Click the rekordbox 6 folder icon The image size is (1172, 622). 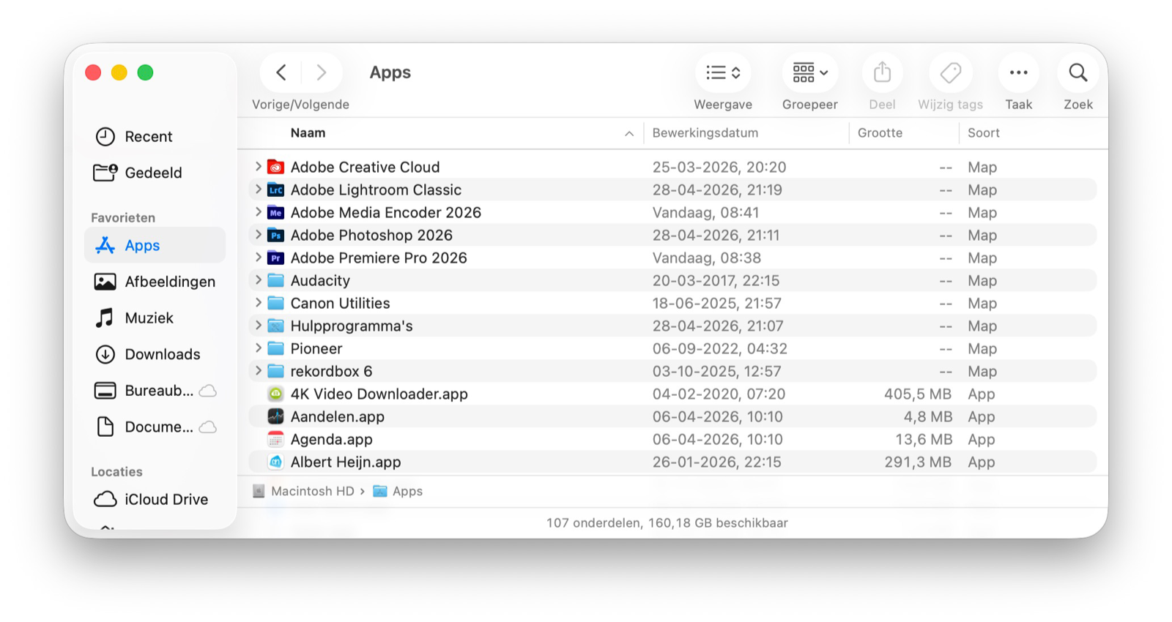(x=275, y=371)
